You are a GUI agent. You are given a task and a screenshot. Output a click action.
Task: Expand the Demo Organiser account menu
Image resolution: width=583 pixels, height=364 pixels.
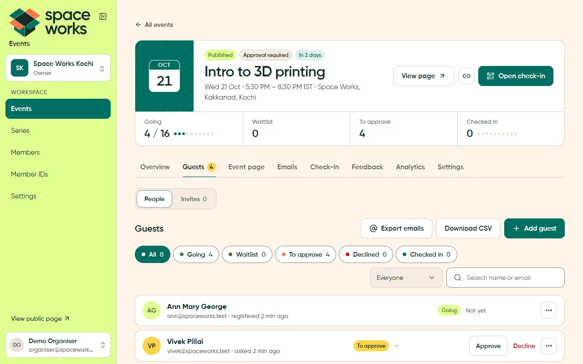58,345
